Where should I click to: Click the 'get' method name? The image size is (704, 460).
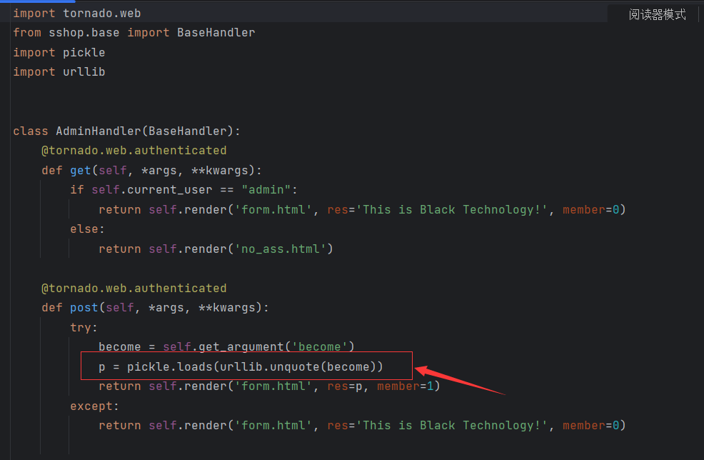tap(80, 170)
